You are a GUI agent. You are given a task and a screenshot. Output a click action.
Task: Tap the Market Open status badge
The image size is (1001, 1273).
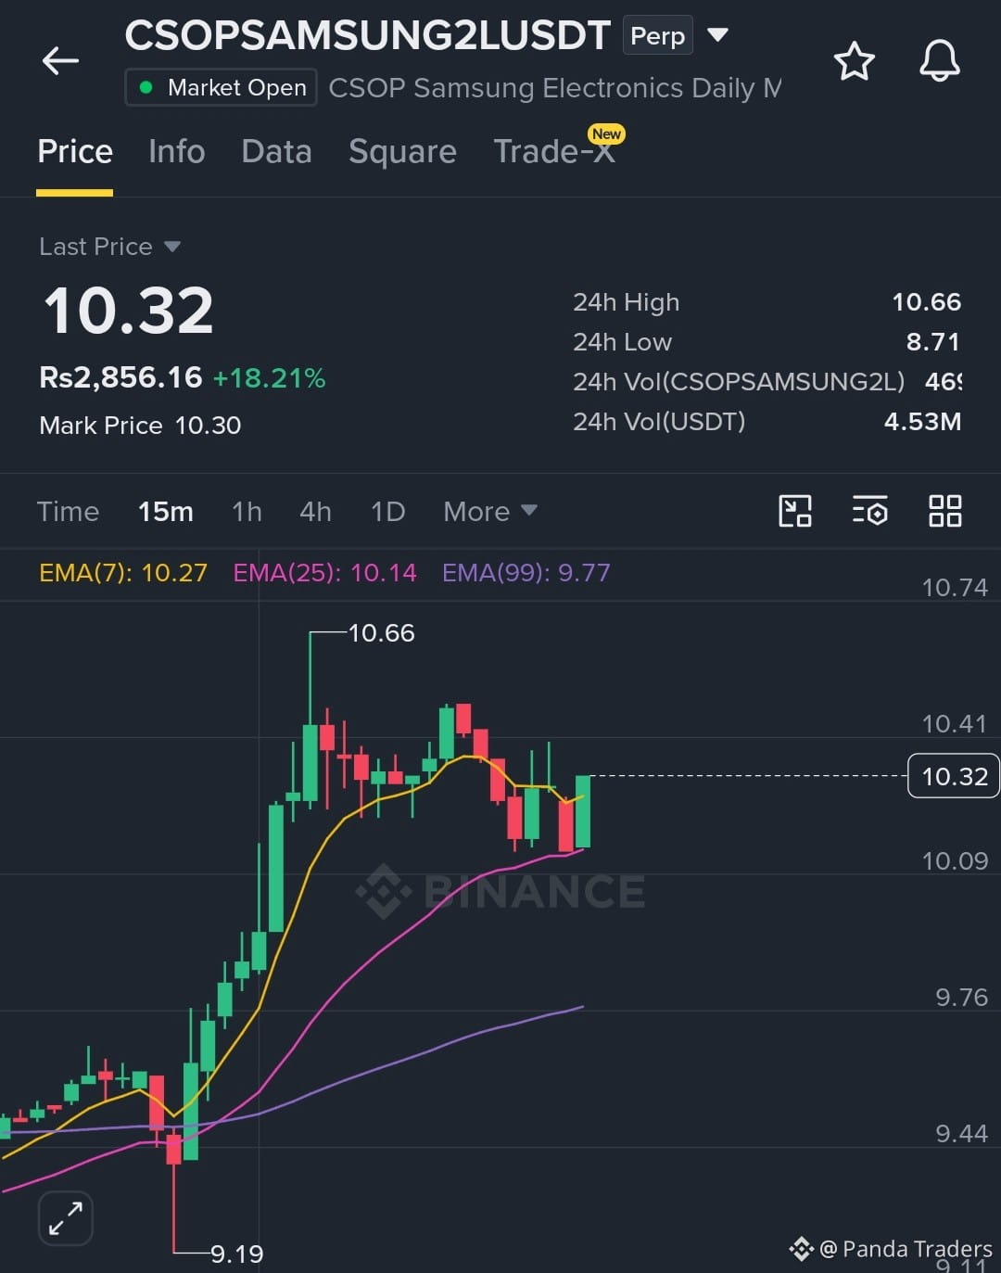[221, 88]
